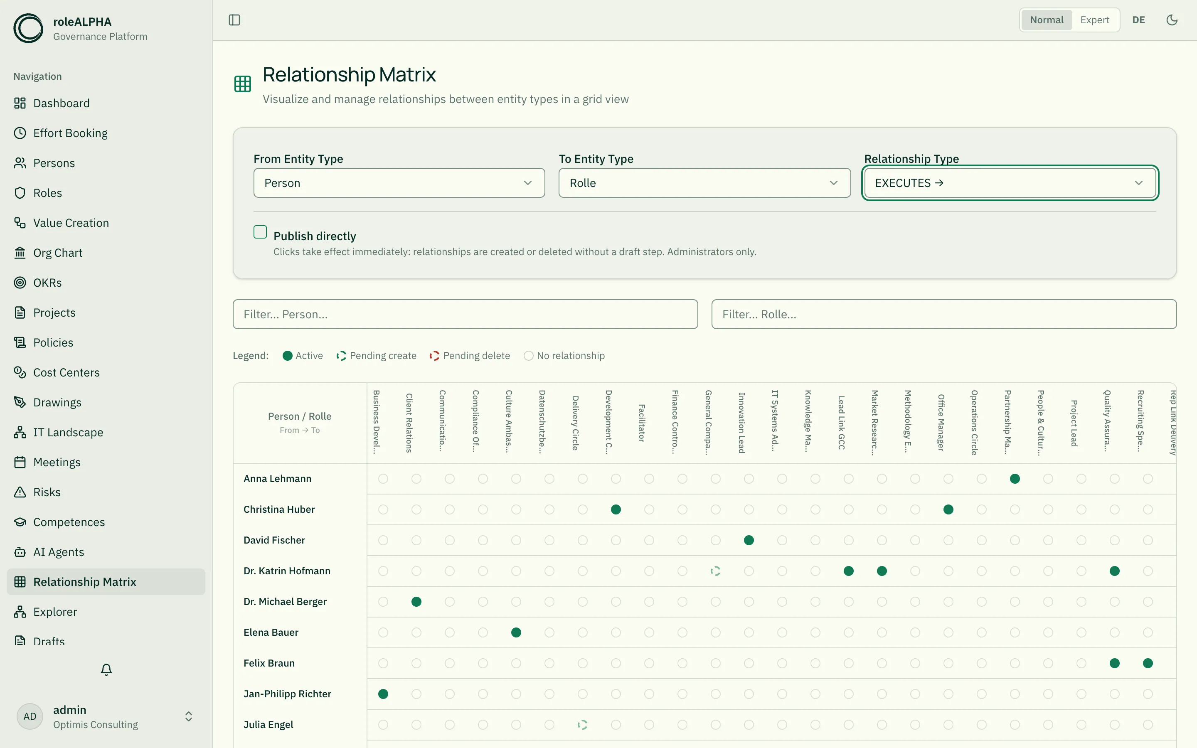This screenshot has height=748, width=1197.
Task: Switch to Expert mode
Action: click(1095, 20)
